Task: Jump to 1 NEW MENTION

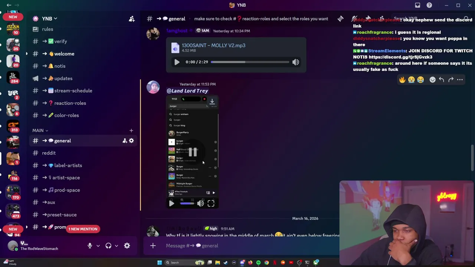Action: [83, 229]
